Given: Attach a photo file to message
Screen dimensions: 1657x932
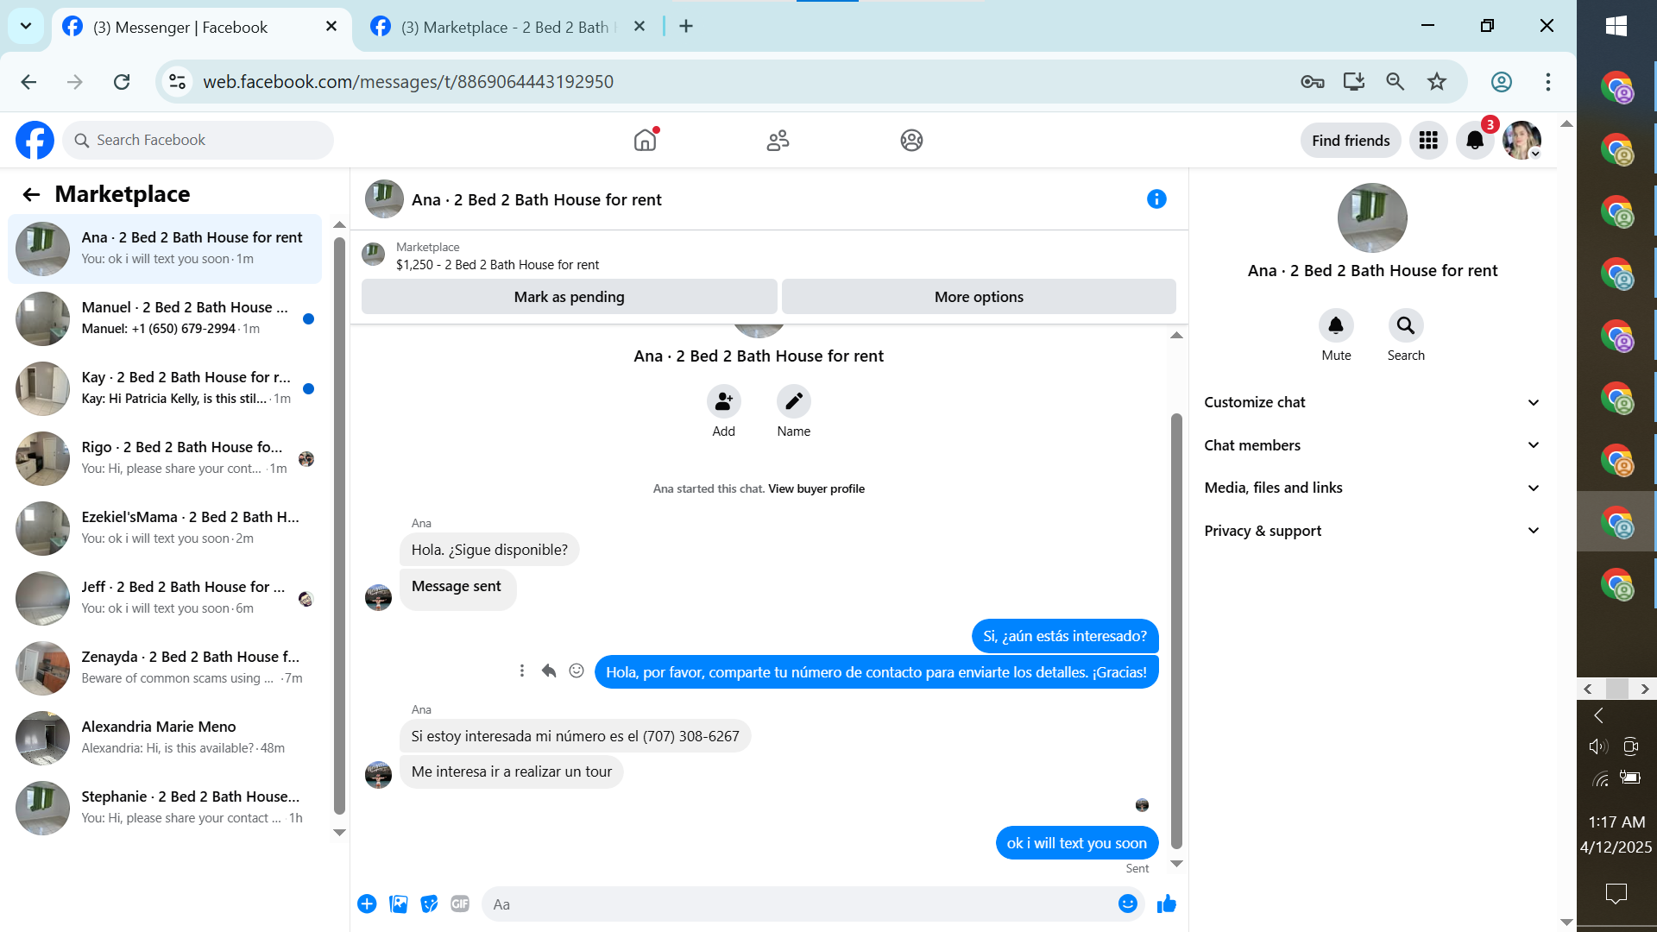Looking at the screenshot, I should pos(398,904).
